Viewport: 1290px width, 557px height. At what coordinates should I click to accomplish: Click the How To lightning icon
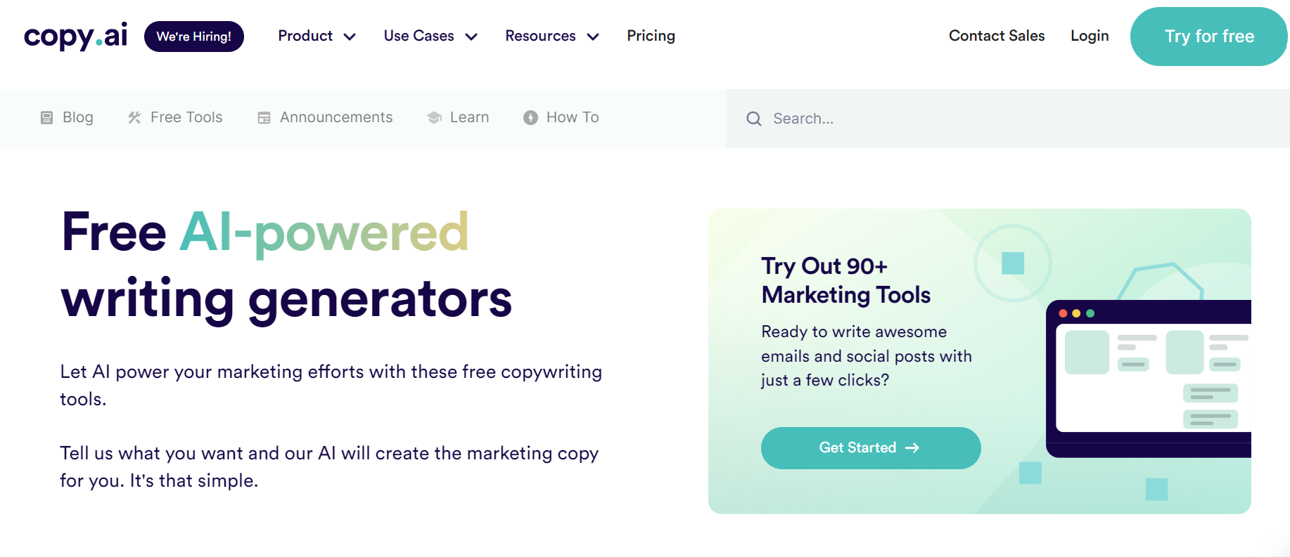(530, 118)
